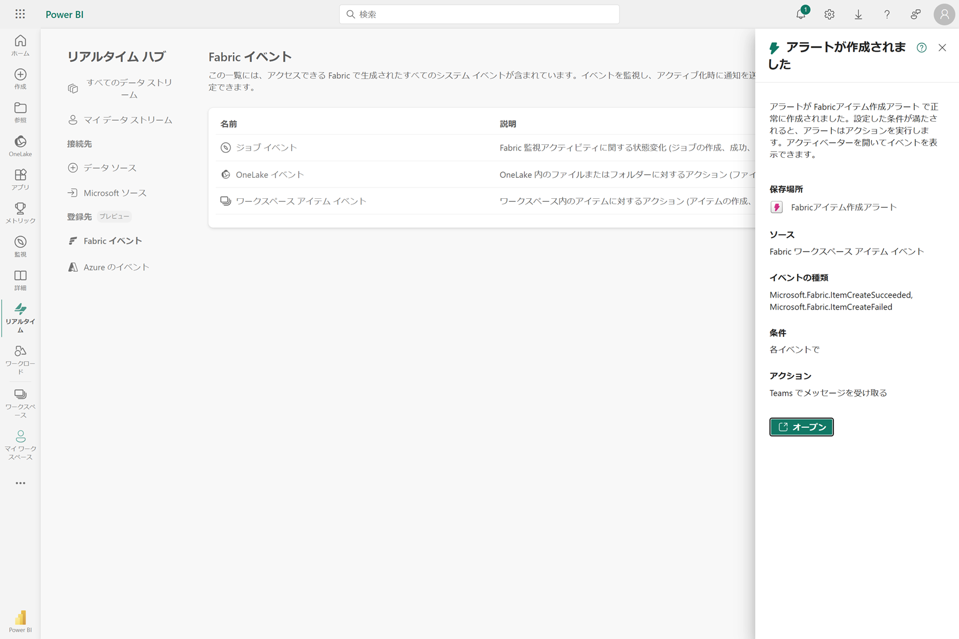Click the OneLake イベント row icon
This screenshot has width=959, height=639.
click(226, 174)
